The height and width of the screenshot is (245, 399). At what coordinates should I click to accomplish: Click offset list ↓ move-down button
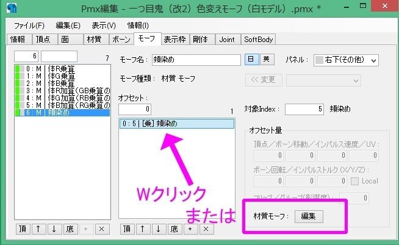pos(159,229)
